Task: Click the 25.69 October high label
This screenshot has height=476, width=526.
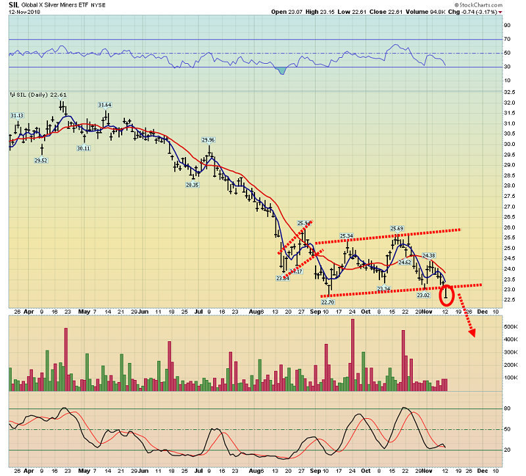Action: coord(397,228)
